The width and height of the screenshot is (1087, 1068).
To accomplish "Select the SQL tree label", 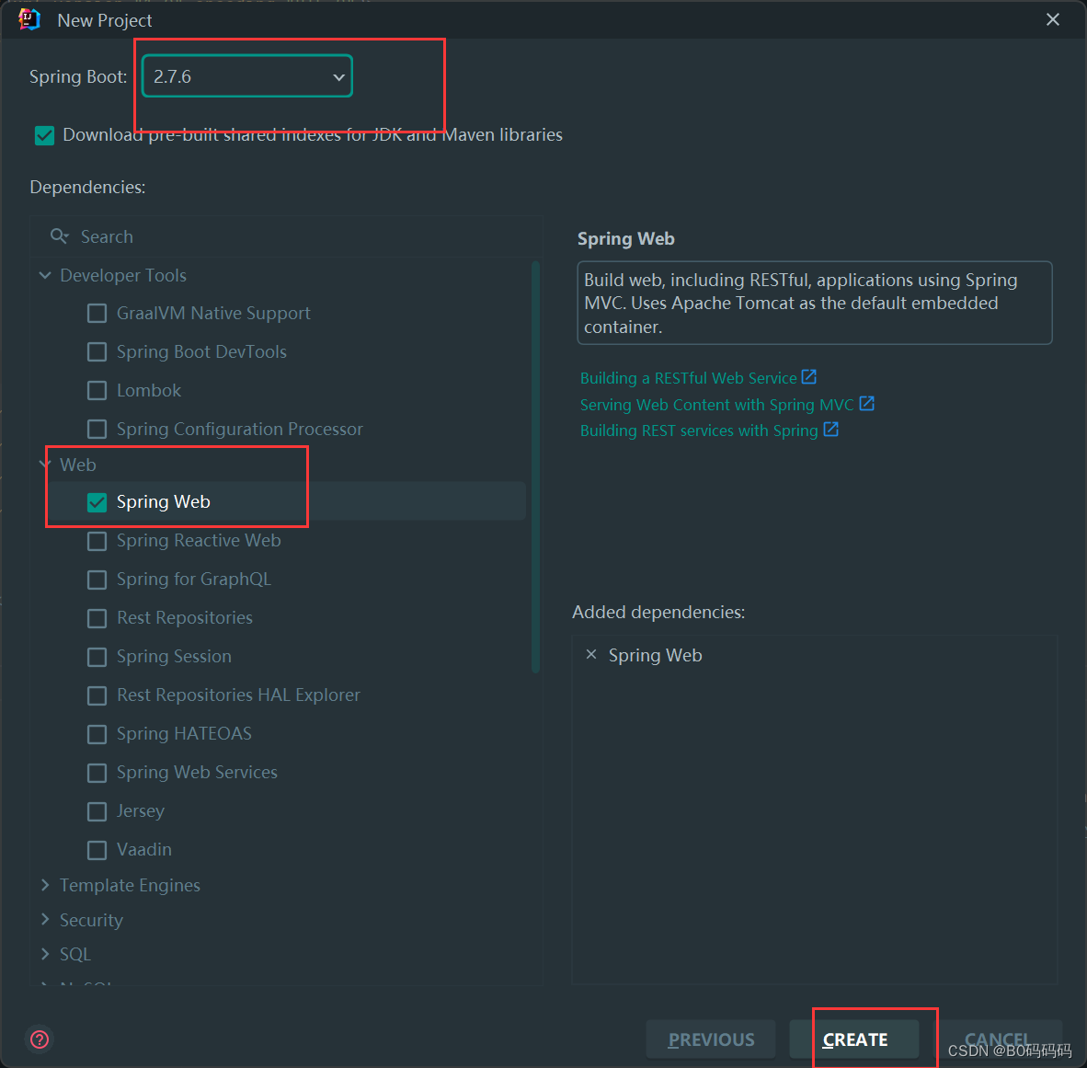I will click(75, 954).
